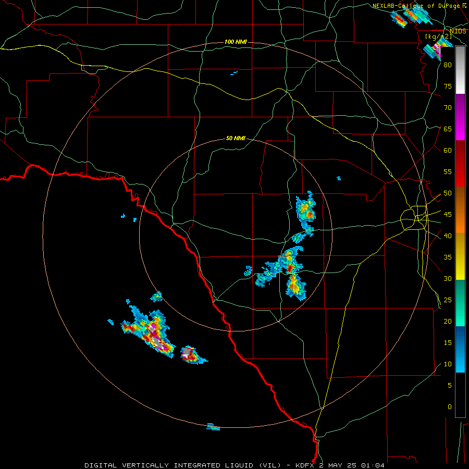Select the blue segment of the legend

pos(460,349)
